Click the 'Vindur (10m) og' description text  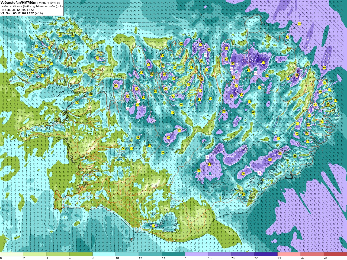pyautogui.click(x=50, y=3)
